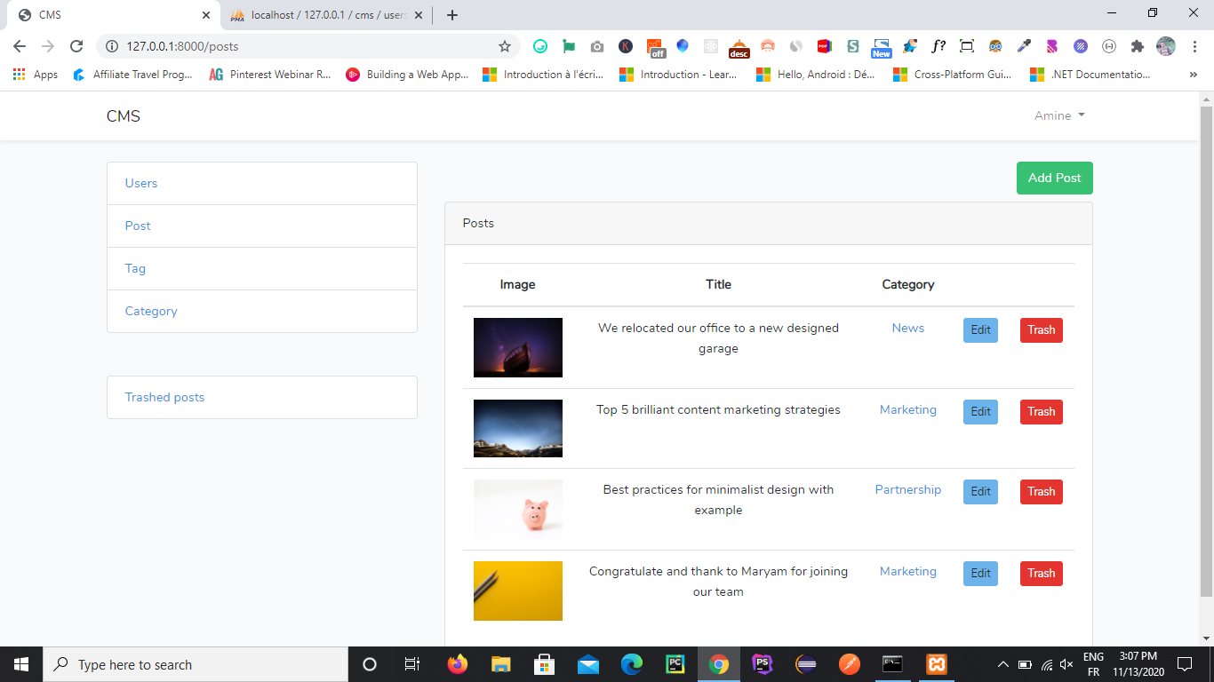Show more bookmarks with the chevron
Image resolution: width=1214 pixels, height=682 pixels.
pyautogui.click(x=1194, y=75)
